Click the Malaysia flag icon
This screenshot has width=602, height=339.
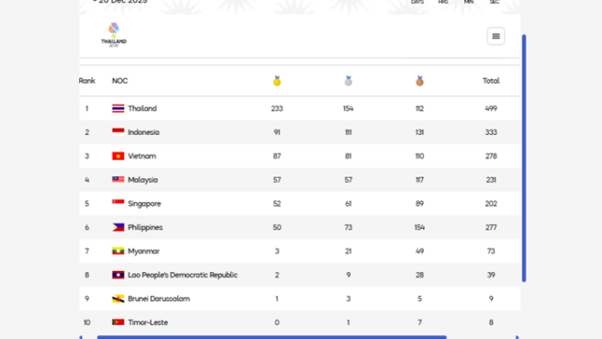click(118, 179)
